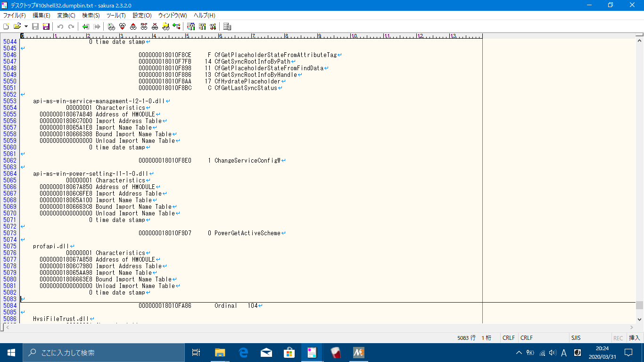The image size is (644, 362).
Task: Open the 編集(E) menu
Action: point(41,16)
